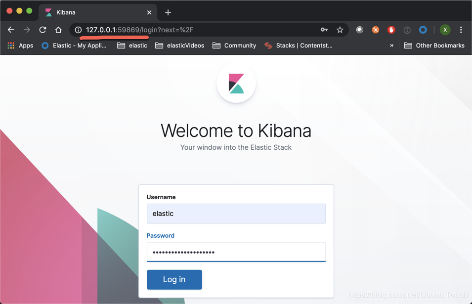Expand hidden bookmarks with chevron
The height and width of the screenshot is (304, 472).
(391, 45)
